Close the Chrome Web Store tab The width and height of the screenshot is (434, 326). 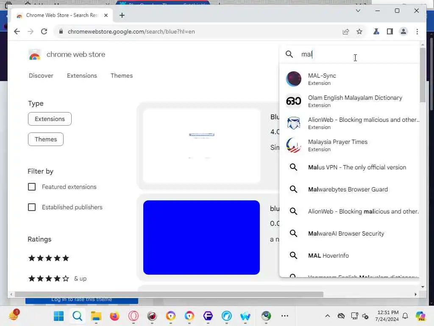point(106,15)
